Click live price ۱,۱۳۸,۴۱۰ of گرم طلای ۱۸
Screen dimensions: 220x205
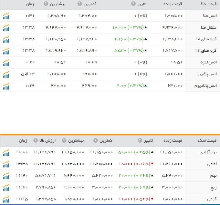click(172, 39)
